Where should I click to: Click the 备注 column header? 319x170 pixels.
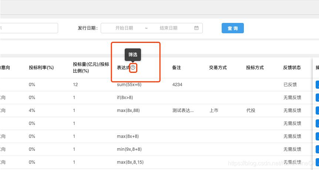177,67
